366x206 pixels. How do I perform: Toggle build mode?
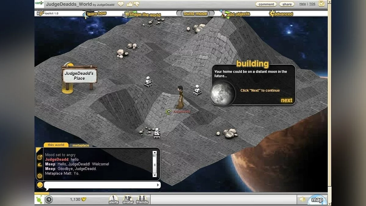tap(196, 14)
